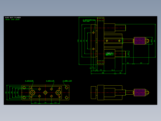161x121 pixels.
Task: Click the ø20 knob diameter dimension
Action: click(x=151, y=41)
